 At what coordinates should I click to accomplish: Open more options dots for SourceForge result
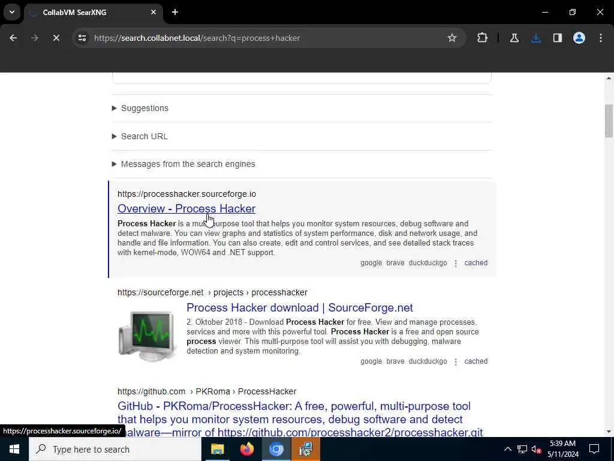click(456, 362)
